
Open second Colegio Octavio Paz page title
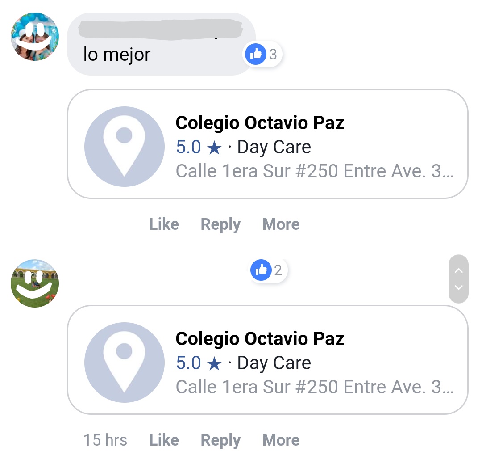(x=260, y=339)
